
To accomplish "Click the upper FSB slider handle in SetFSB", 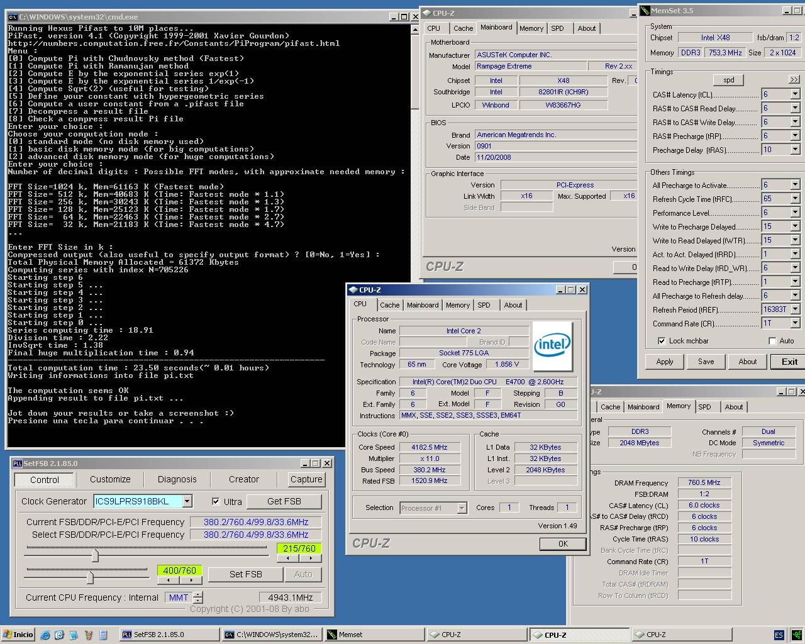I will [95, 555].
